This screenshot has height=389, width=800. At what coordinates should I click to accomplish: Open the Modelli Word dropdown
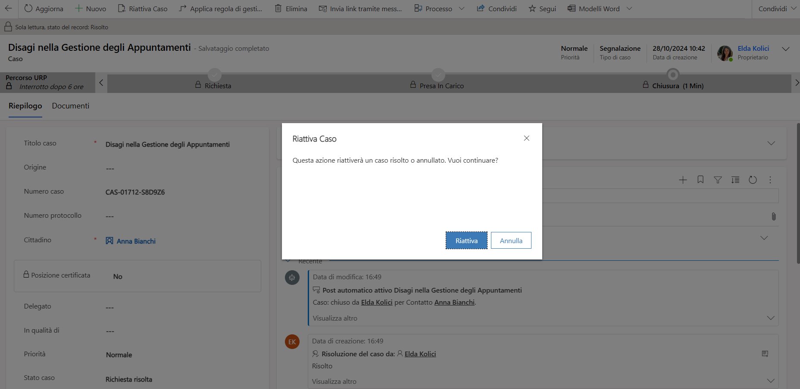click(629, 9)
